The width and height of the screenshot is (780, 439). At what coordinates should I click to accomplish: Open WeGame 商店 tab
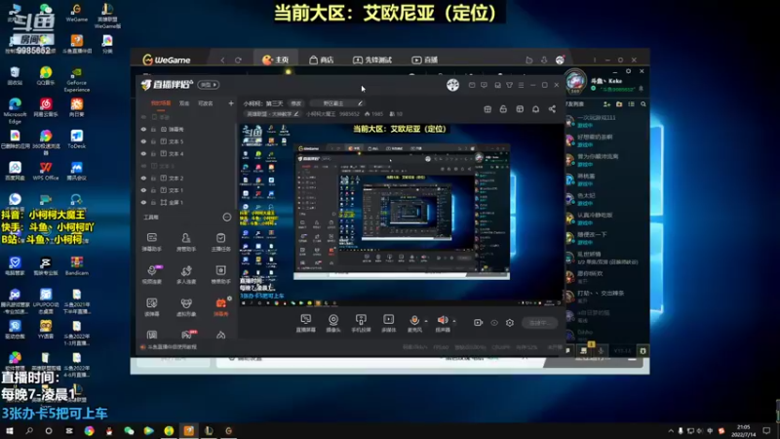pyautogui.click(x=322, y=60)
